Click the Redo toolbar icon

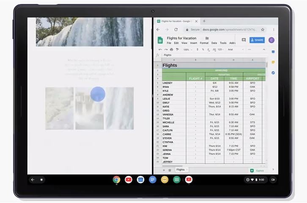coord(166,50)
